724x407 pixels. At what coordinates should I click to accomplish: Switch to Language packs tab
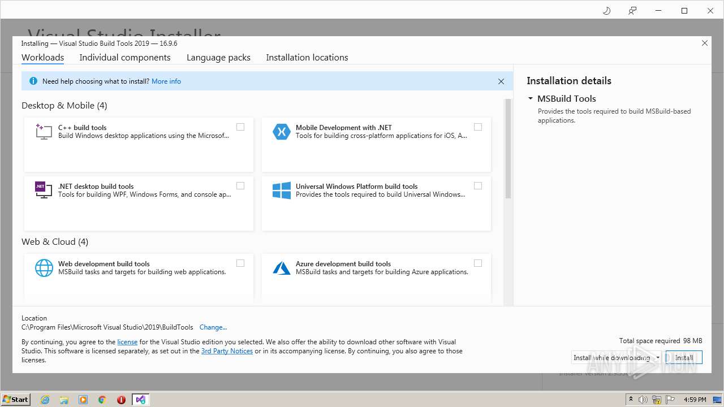coord(218,58)
